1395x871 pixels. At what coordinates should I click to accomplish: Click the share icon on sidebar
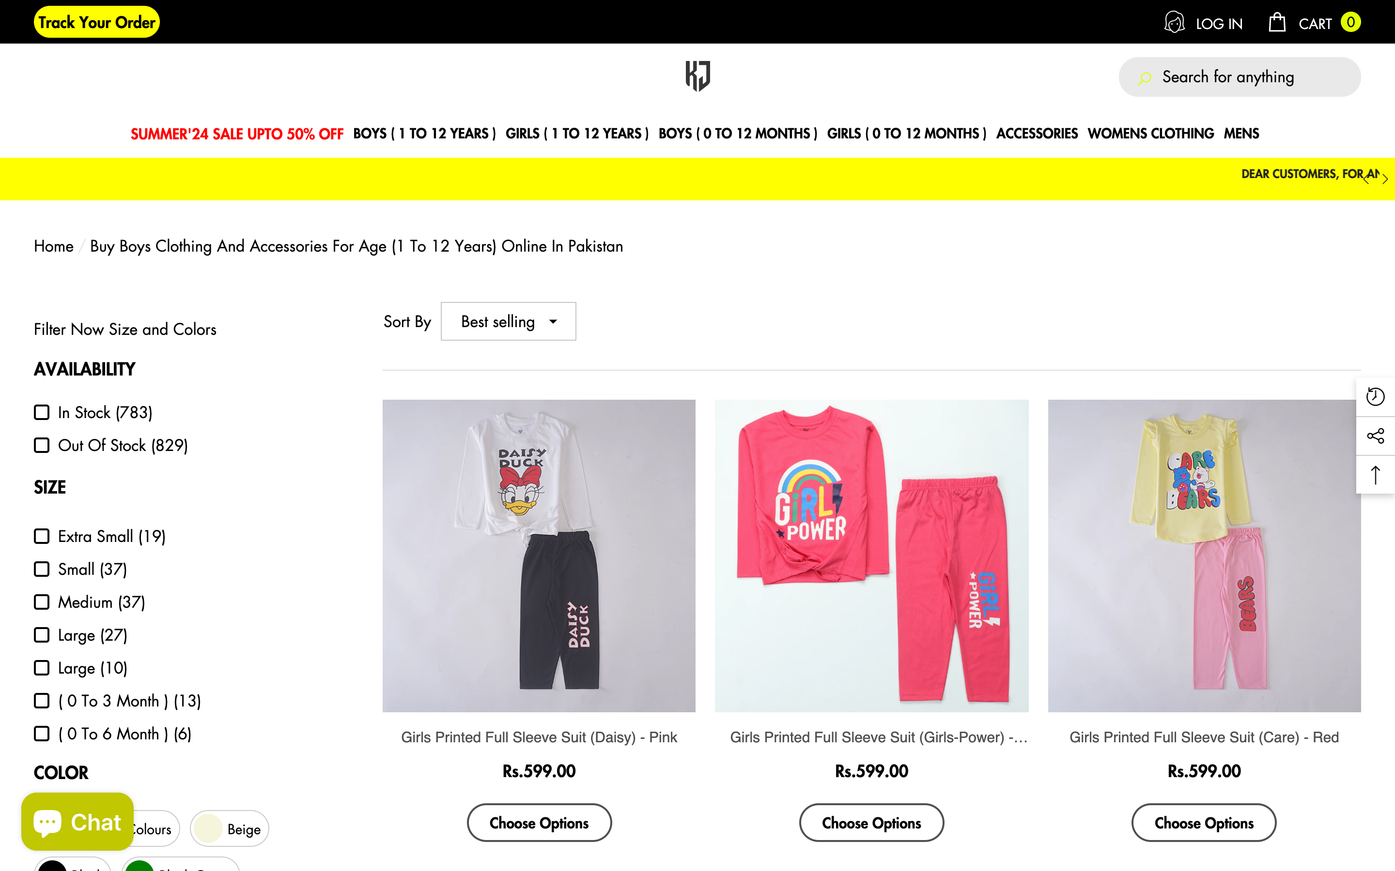[1376, 435]
